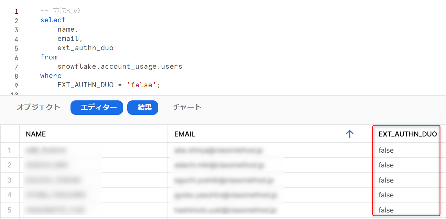Switch to the エディター tab
Viewport: 446px width, 219px height.
click(97, 107)
